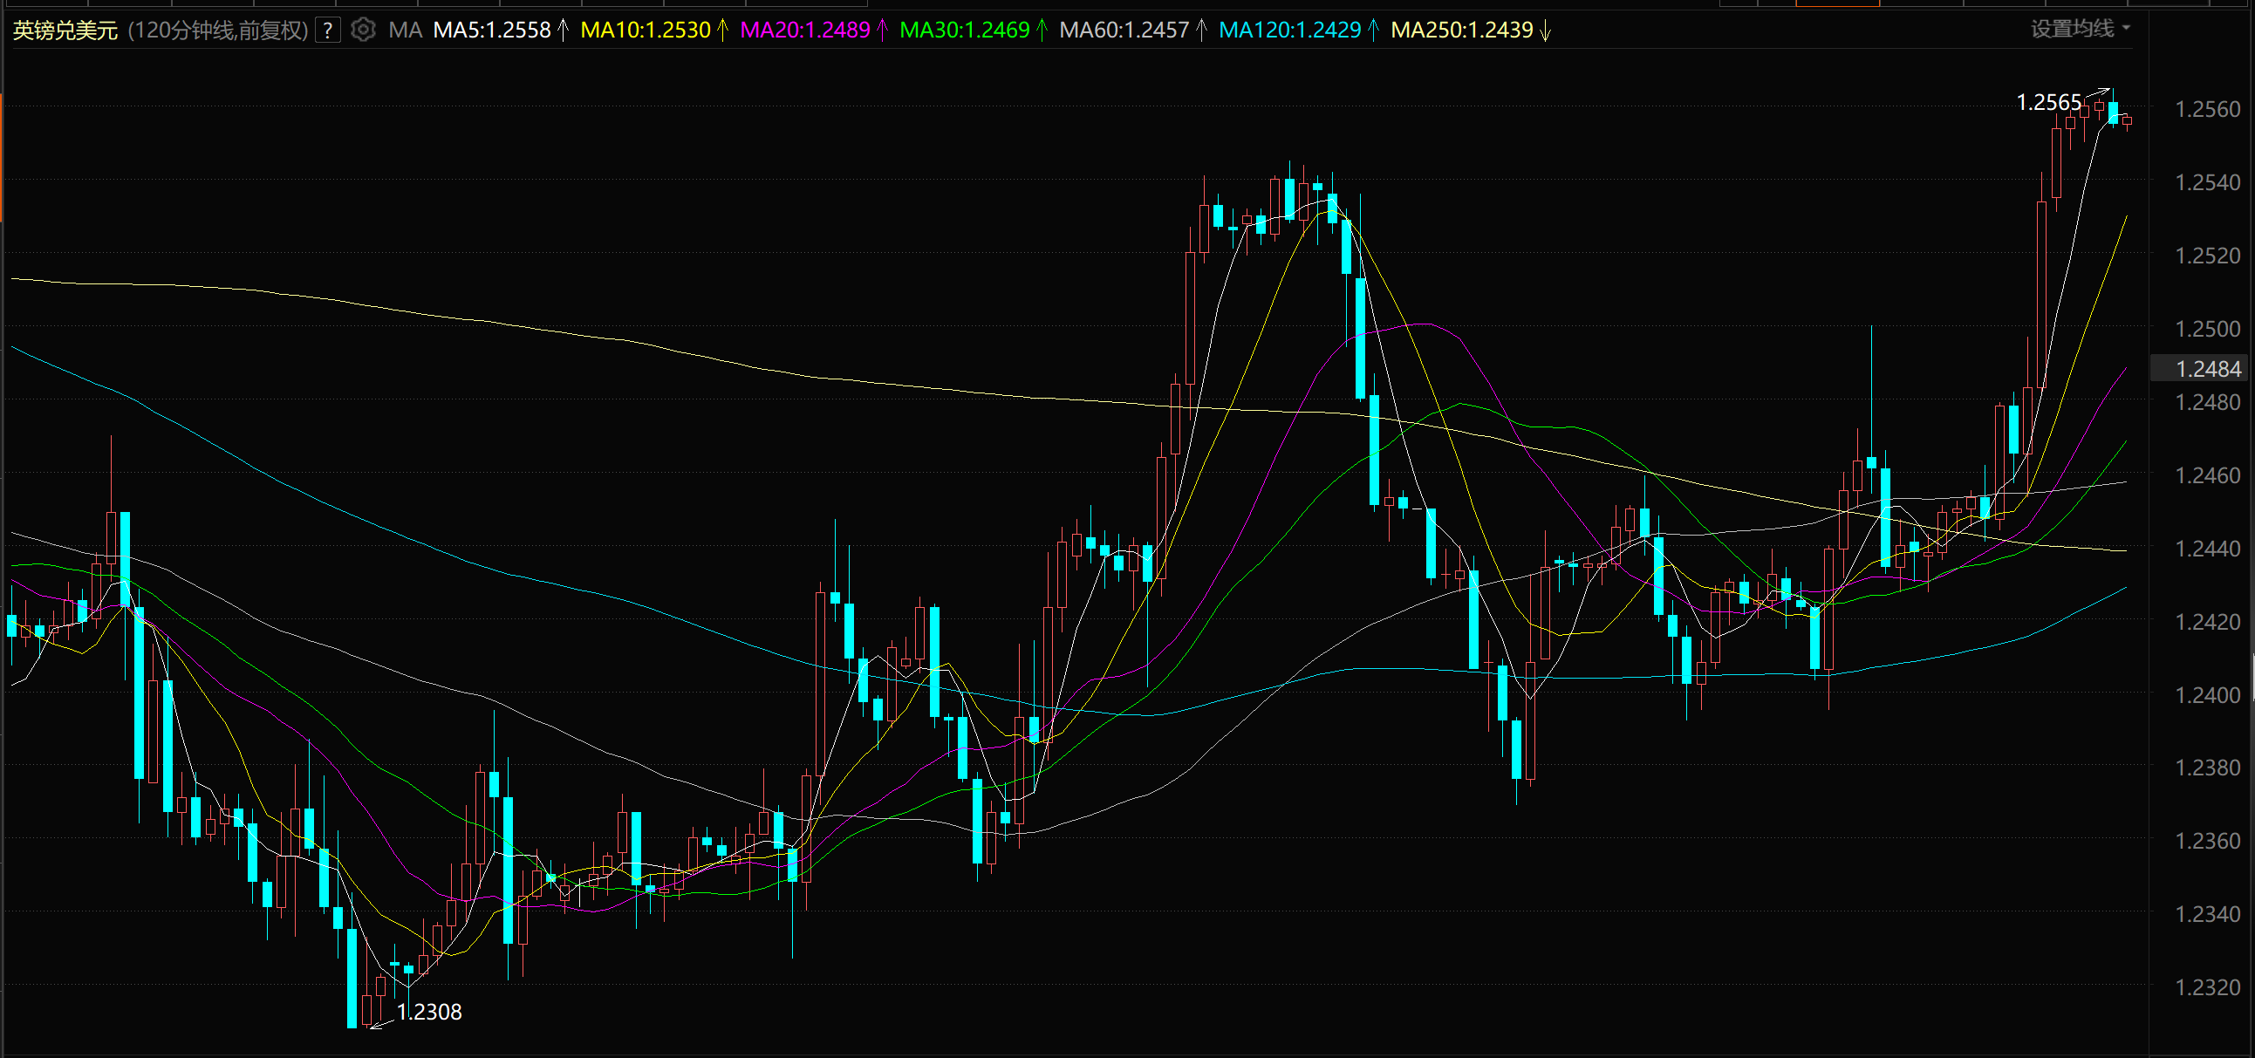Click the 英镑兑美元 chart title
The height and width of the screenshot is (1058, 2255).
[65, 31]
